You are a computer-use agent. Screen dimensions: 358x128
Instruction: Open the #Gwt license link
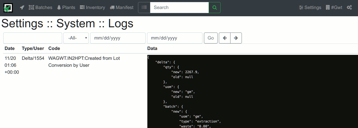(334, 8)
